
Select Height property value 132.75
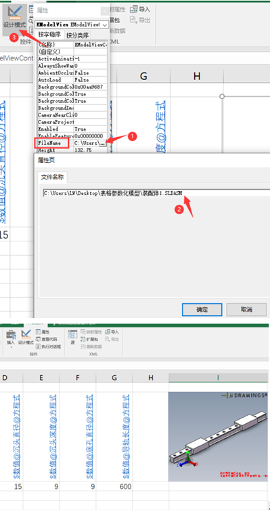tap(90, 151)
